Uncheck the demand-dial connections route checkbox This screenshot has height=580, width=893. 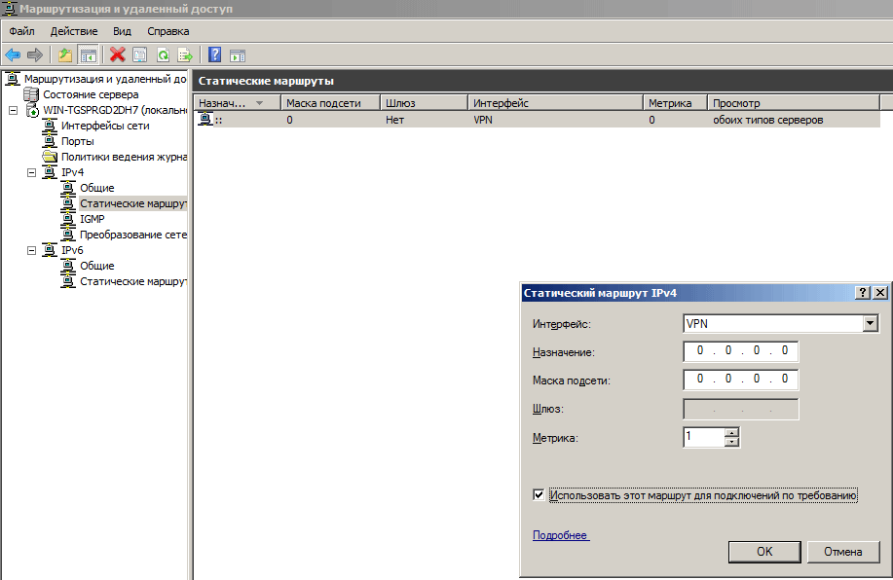539,495
